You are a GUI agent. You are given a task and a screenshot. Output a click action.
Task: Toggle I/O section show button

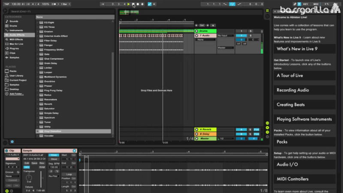(267, 123)
